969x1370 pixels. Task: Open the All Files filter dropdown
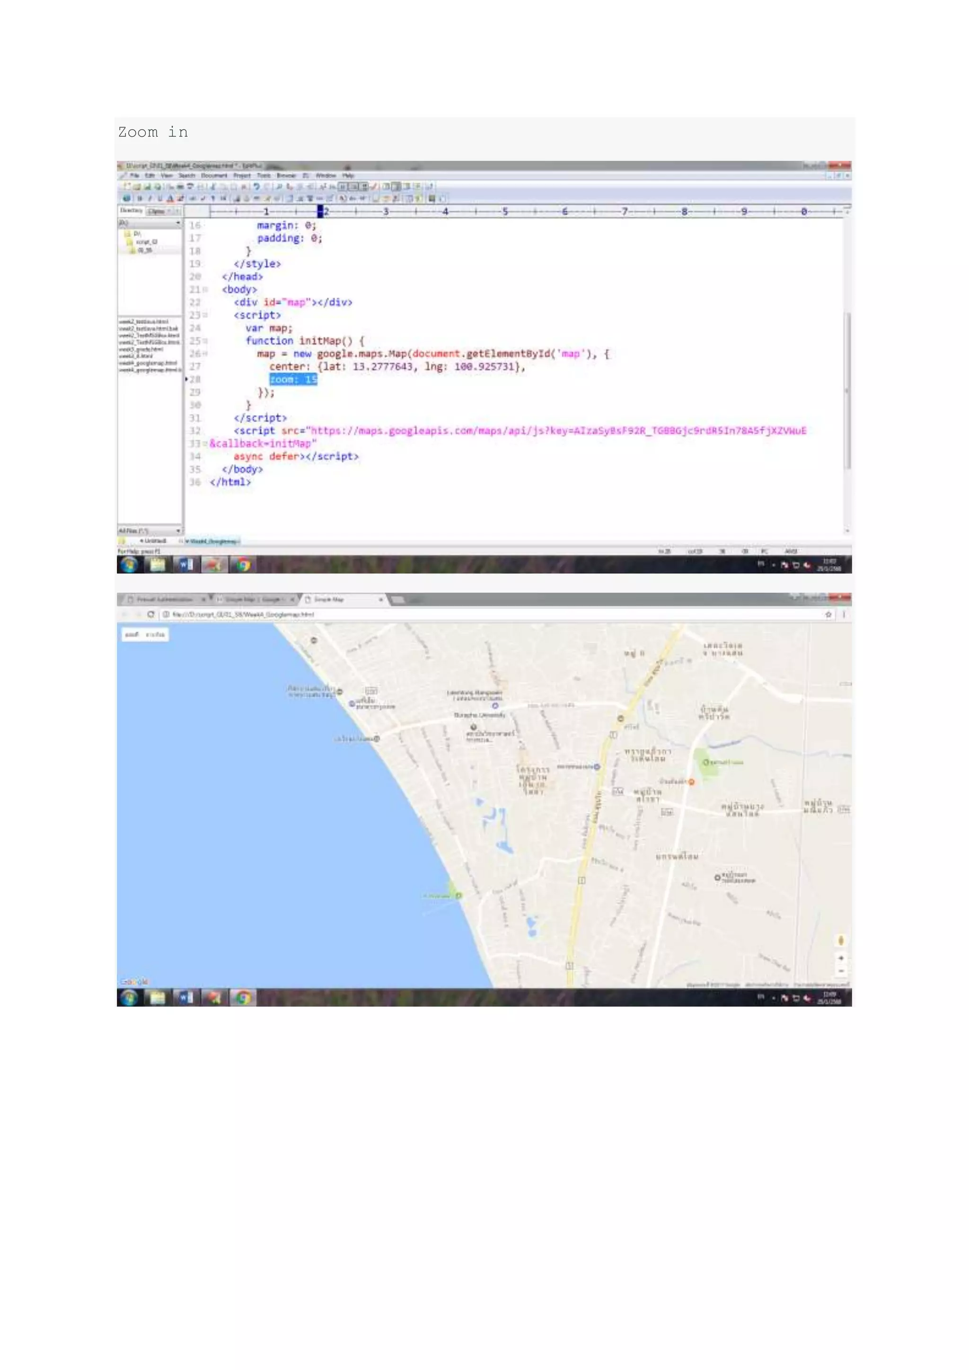point(178,530)
